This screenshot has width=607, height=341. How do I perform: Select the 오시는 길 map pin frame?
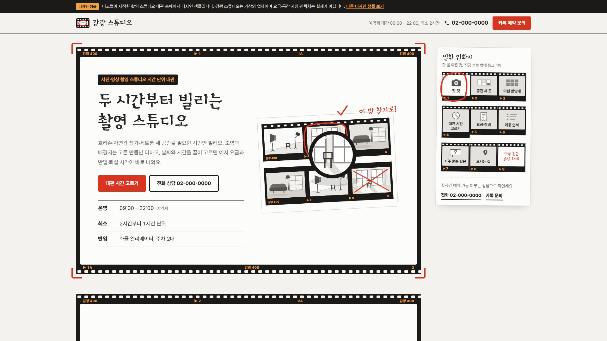click(483, 157)
